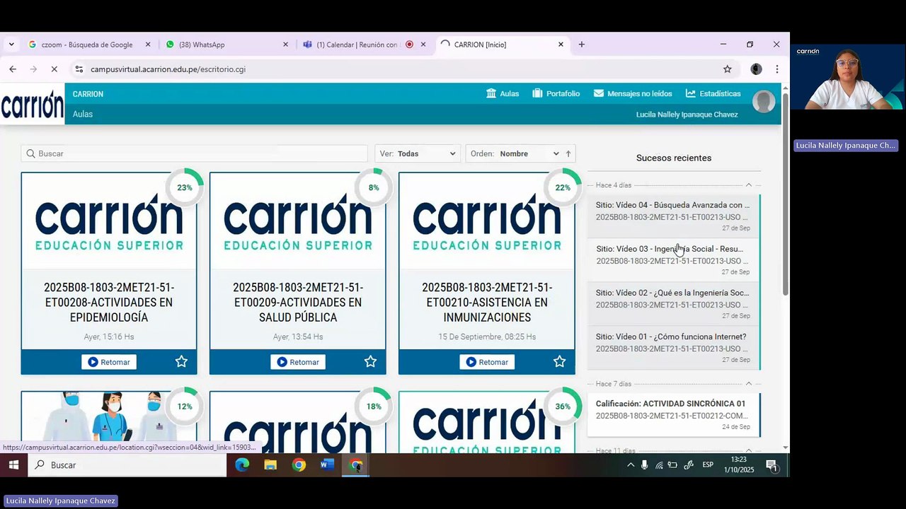
Task: Favorite the Actividades en Salud Pública star
Action: click(370, 362)
